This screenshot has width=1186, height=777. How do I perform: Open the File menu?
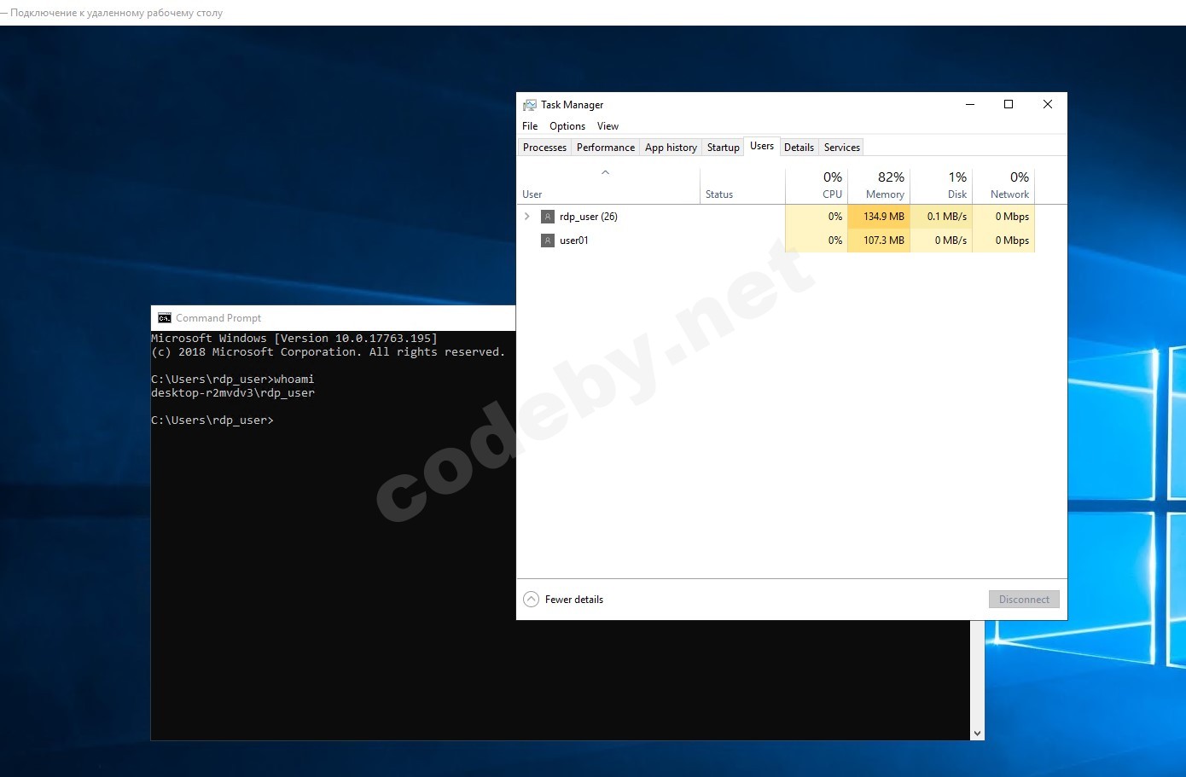[x=530, y=126]
